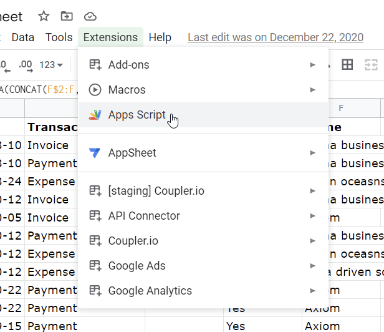Open the 123 number format dropdown
Viewport: 384px width, 332px height.
pos(51,65)
